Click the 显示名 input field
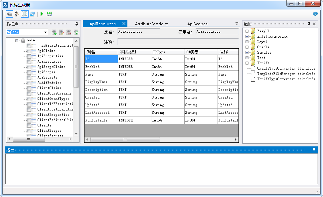 click(217, 32)
